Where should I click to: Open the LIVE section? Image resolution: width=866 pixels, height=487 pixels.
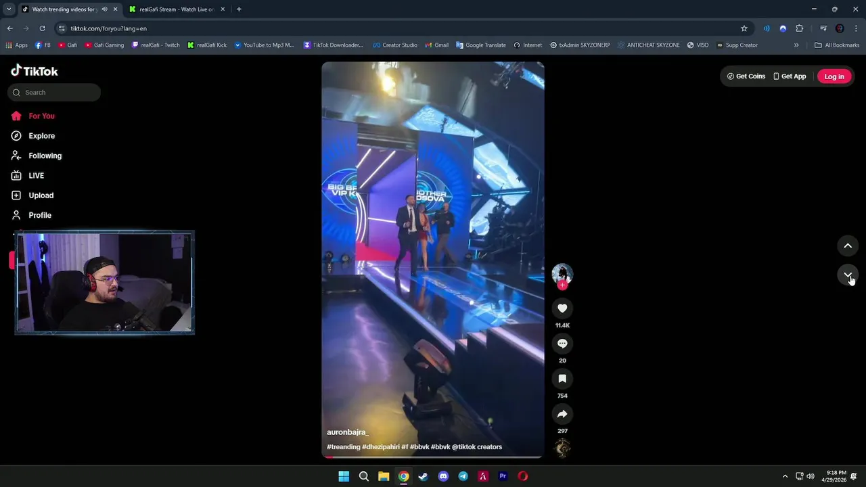28,176
